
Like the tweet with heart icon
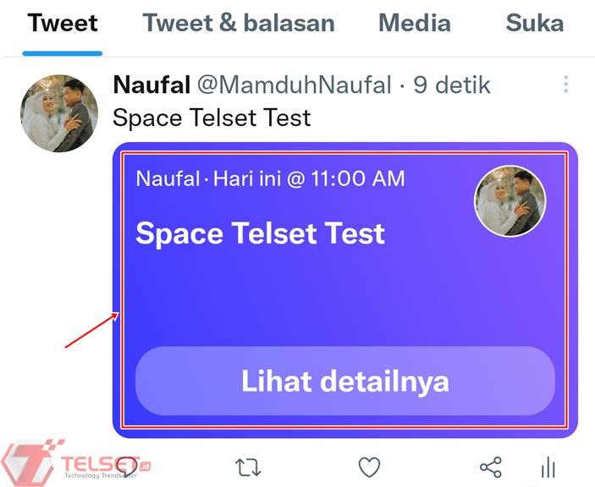click(x=369, y=467)
